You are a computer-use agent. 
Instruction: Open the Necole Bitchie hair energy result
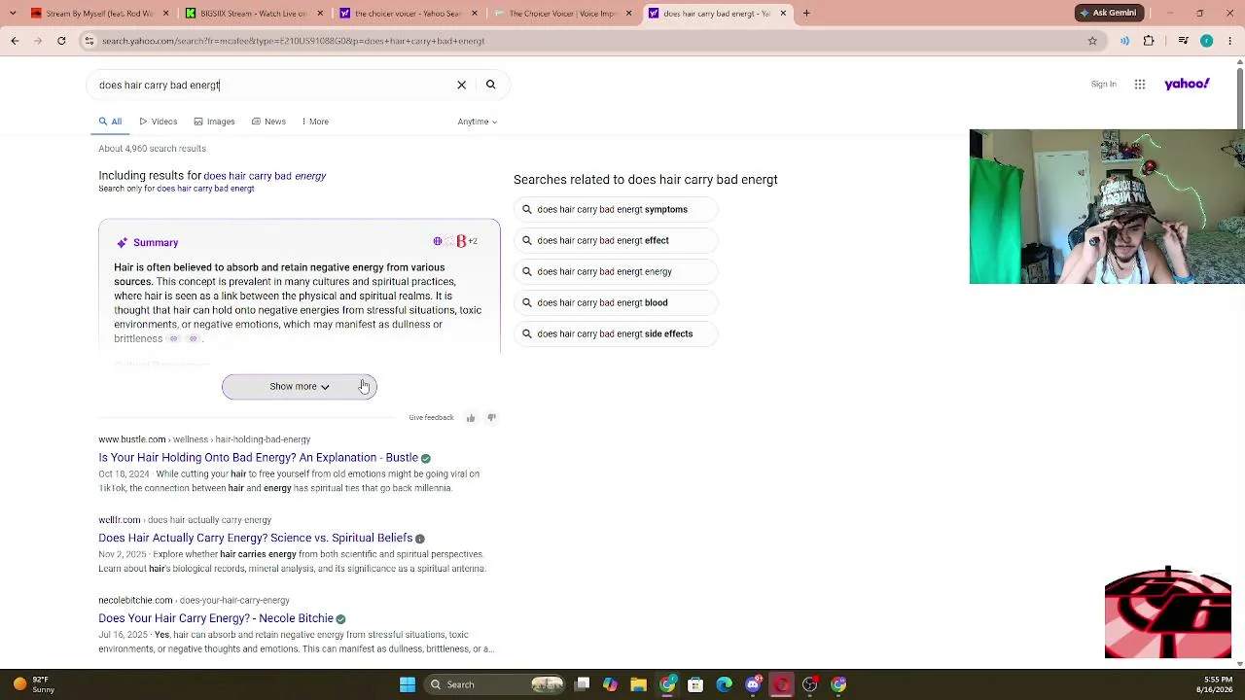(216, 618)
